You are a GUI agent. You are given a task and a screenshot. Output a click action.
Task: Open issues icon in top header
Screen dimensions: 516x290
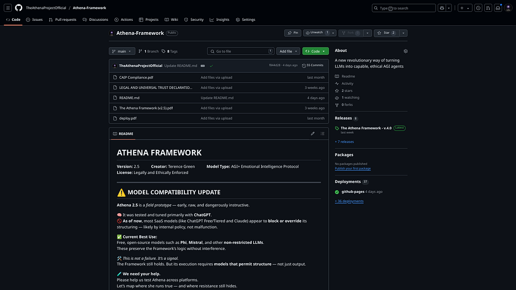(x=478, y=8)
